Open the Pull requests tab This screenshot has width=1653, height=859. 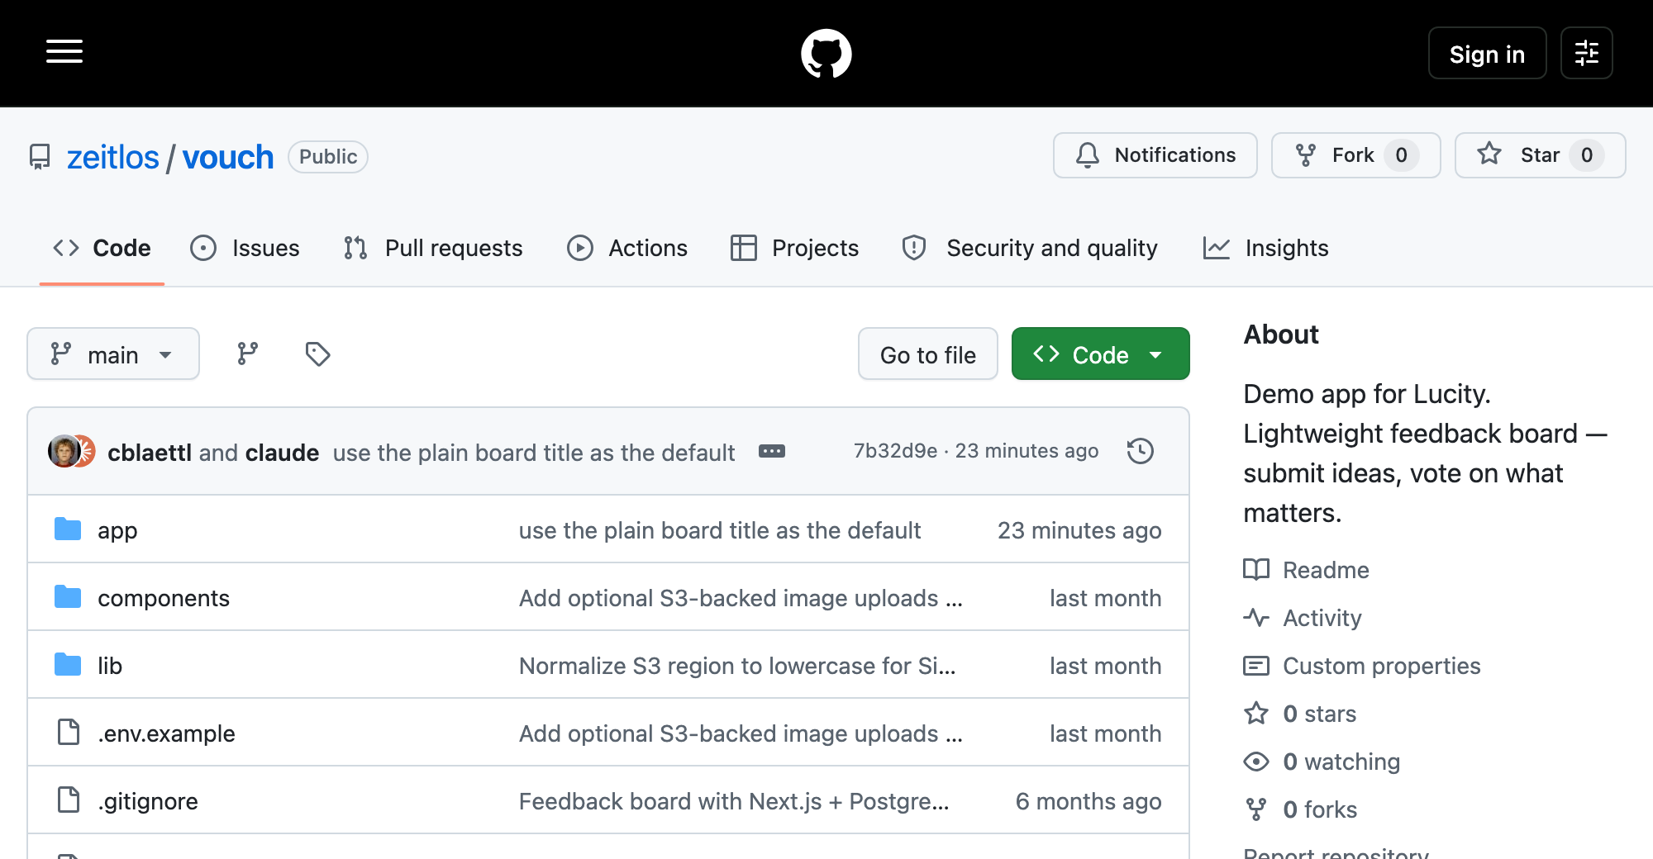click(x=433, y=248)
